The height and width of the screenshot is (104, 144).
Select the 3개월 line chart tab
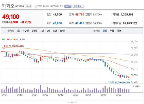pos(35,31)
